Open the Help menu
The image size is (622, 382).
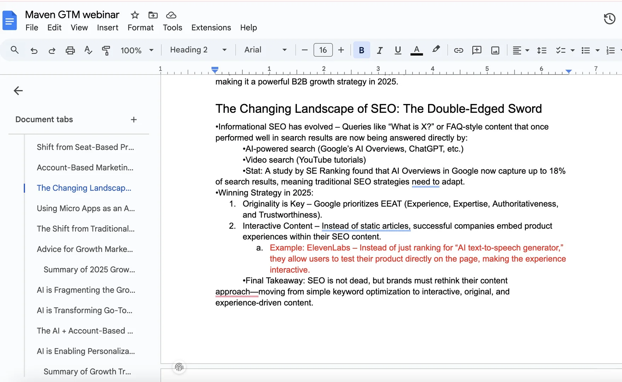[249, 28]
